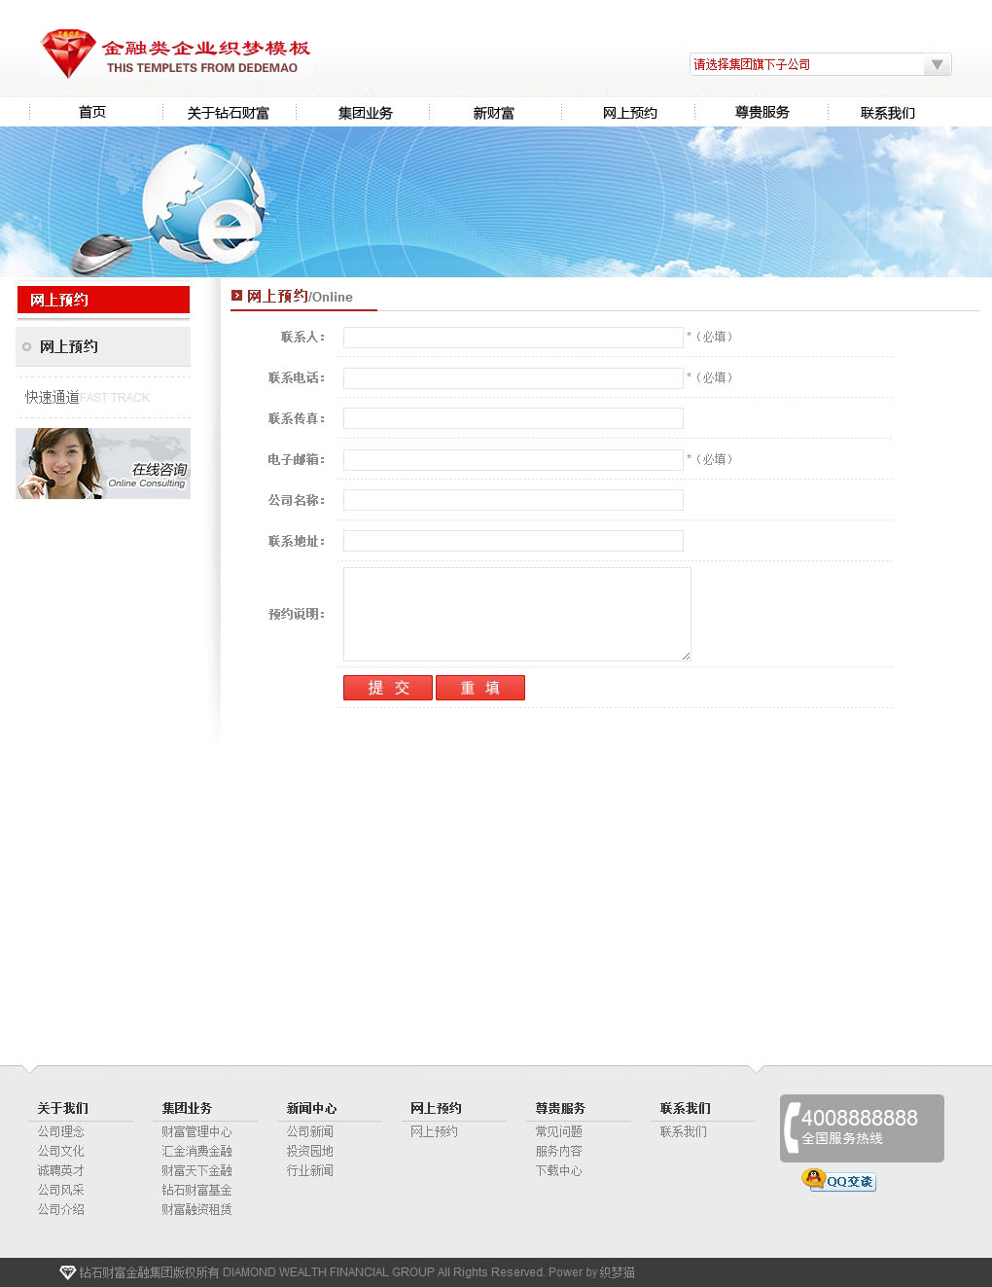The width and height of the screenshot is (992, 1287).
Task: Click inside the 预约说明 text area
Action: click(x=516, y=614)
